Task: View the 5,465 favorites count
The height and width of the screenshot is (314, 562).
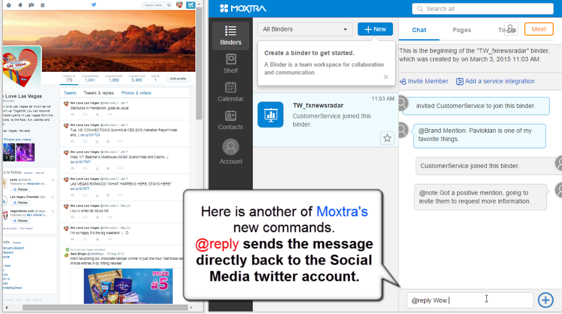Action: pyautogui.click(x=136, y=78)
